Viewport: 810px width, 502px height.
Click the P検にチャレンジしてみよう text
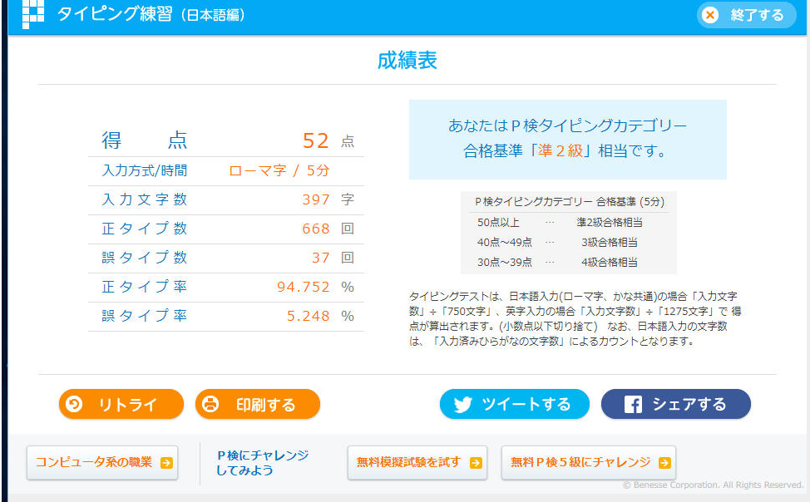tap(262, 463)
